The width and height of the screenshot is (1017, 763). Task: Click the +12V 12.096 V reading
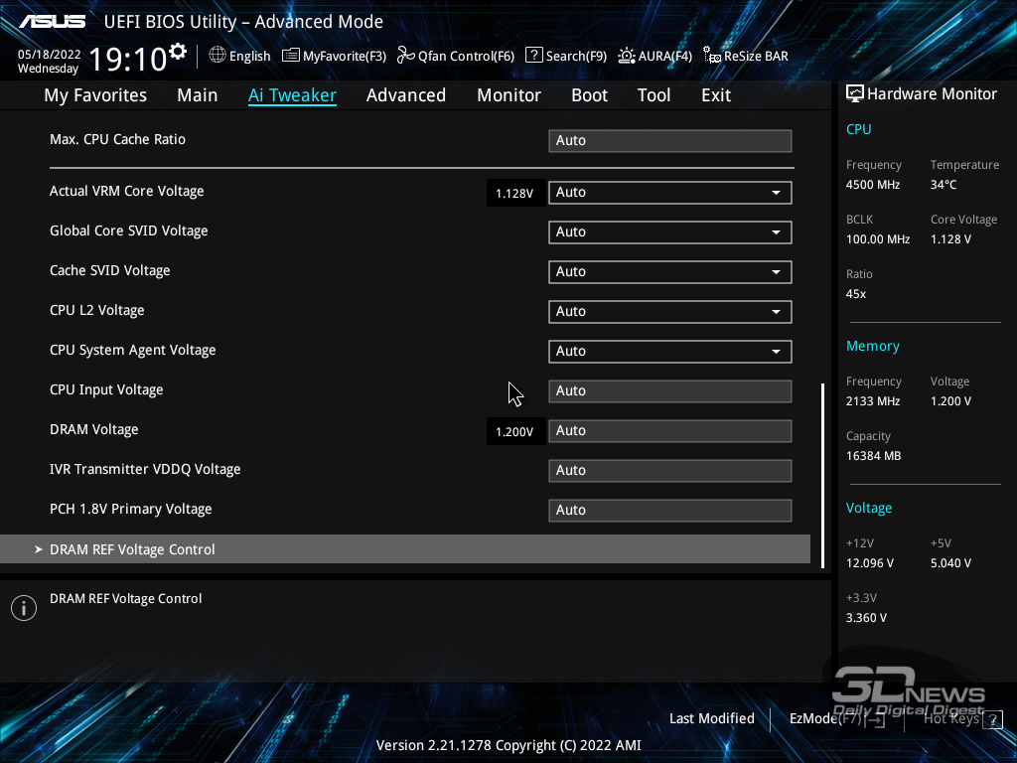pyautogui.click(x=869, y=562)
